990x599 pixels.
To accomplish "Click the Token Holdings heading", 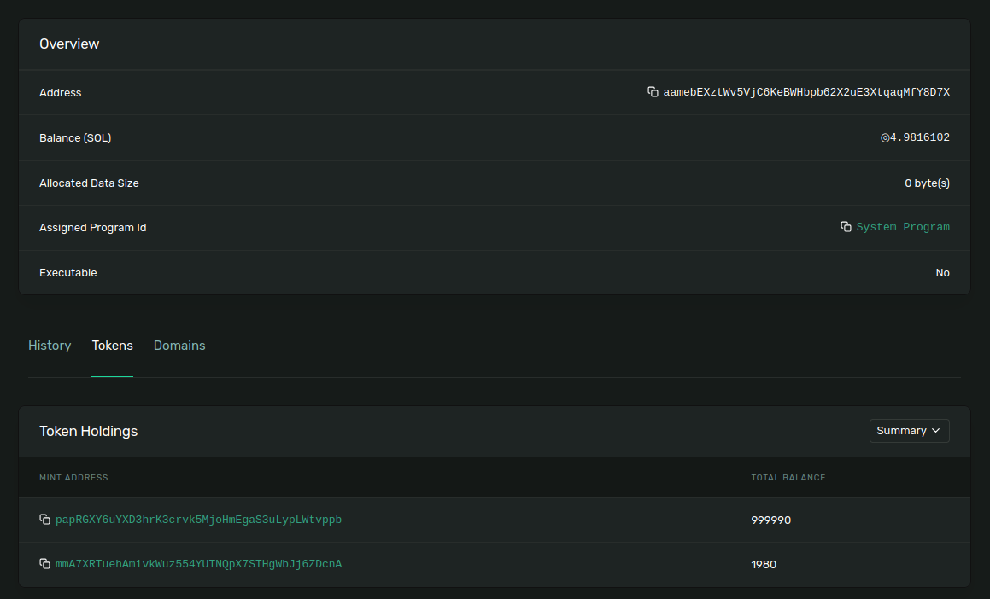I will pos(88,431).
